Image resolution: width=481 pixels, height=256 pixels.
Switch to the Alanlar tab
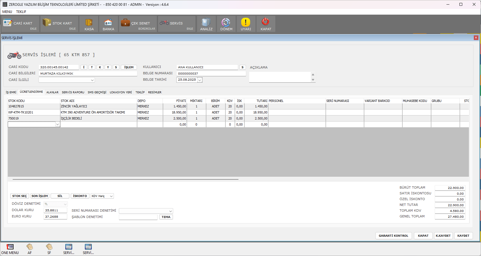(52, 92)
